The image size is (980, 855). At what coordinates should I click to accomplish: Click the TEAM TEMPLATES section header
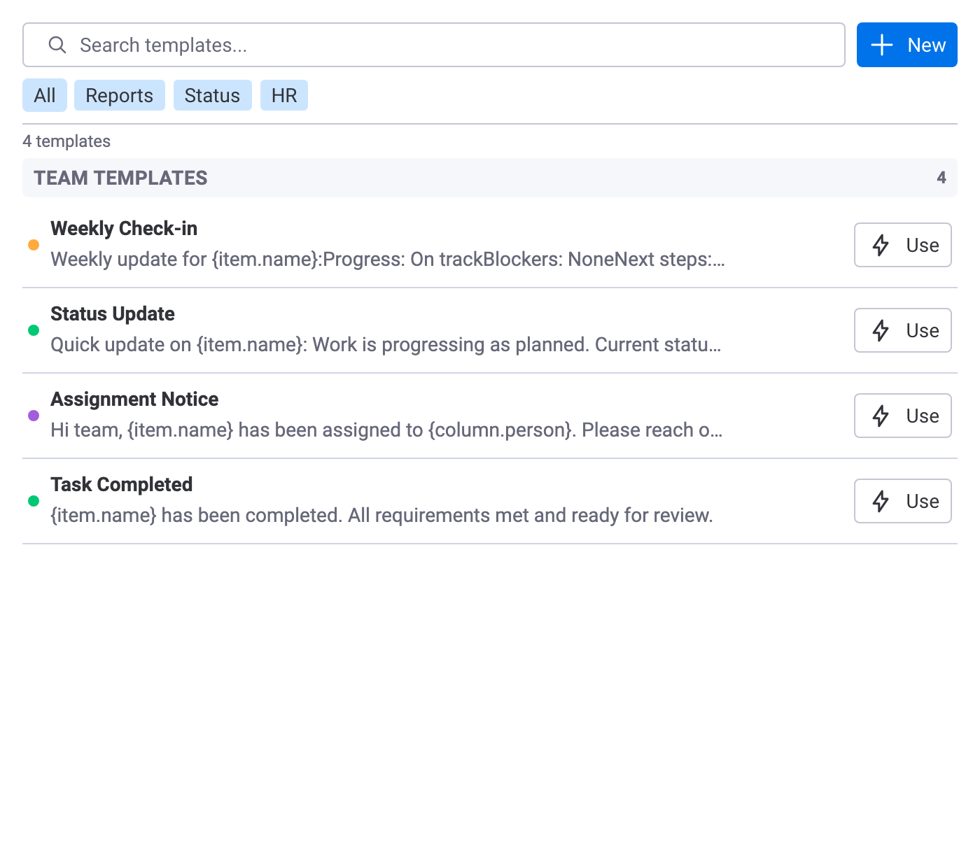pyautogui.click(x=120, y=178)
